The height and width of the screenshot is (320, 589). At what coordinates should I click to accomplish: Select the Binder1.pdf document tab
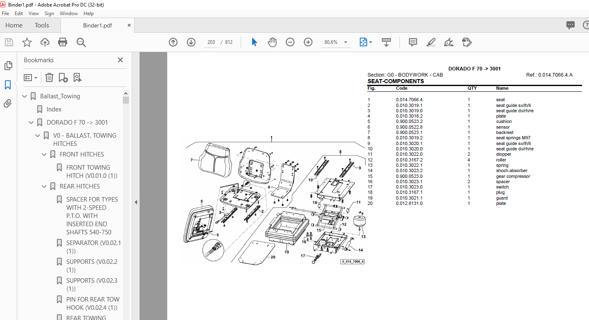point(97,25)
